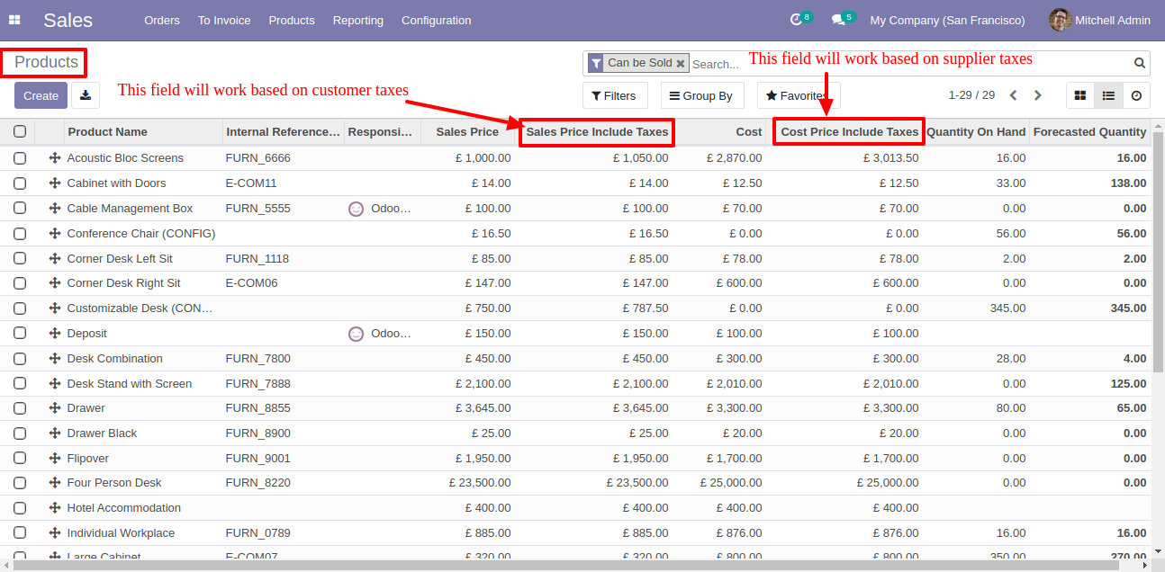Image resolution: width=1165 pixels, height=572 pixels.
Task: Click drag handle for Flipover row
Action: click(x=54, y=459)
